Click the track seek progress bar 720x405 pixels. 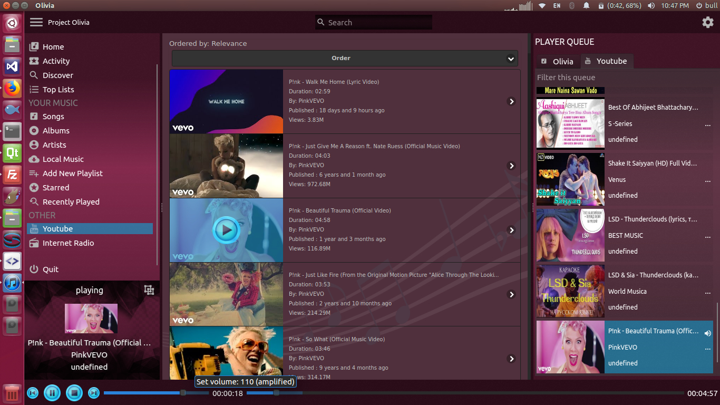pos(466,393)
